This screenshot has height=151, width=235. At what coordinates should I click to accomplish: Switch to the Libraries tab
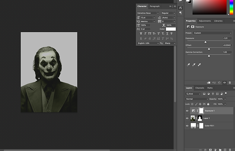click(x=218, y=21)
